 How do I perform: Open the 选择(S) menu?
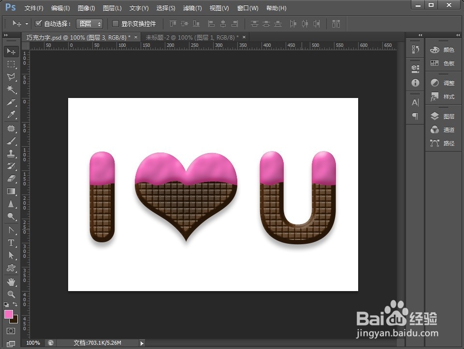point(166,8)
